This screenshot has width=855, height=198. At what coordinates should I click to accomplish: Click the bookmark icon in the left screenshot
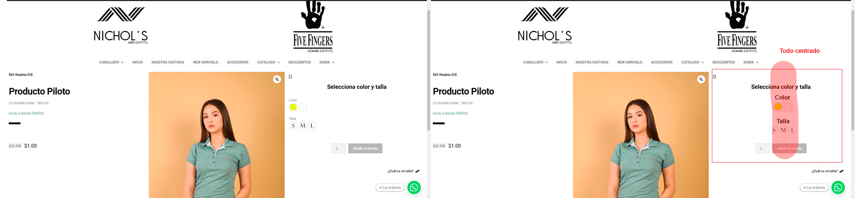tap(291, 77)
